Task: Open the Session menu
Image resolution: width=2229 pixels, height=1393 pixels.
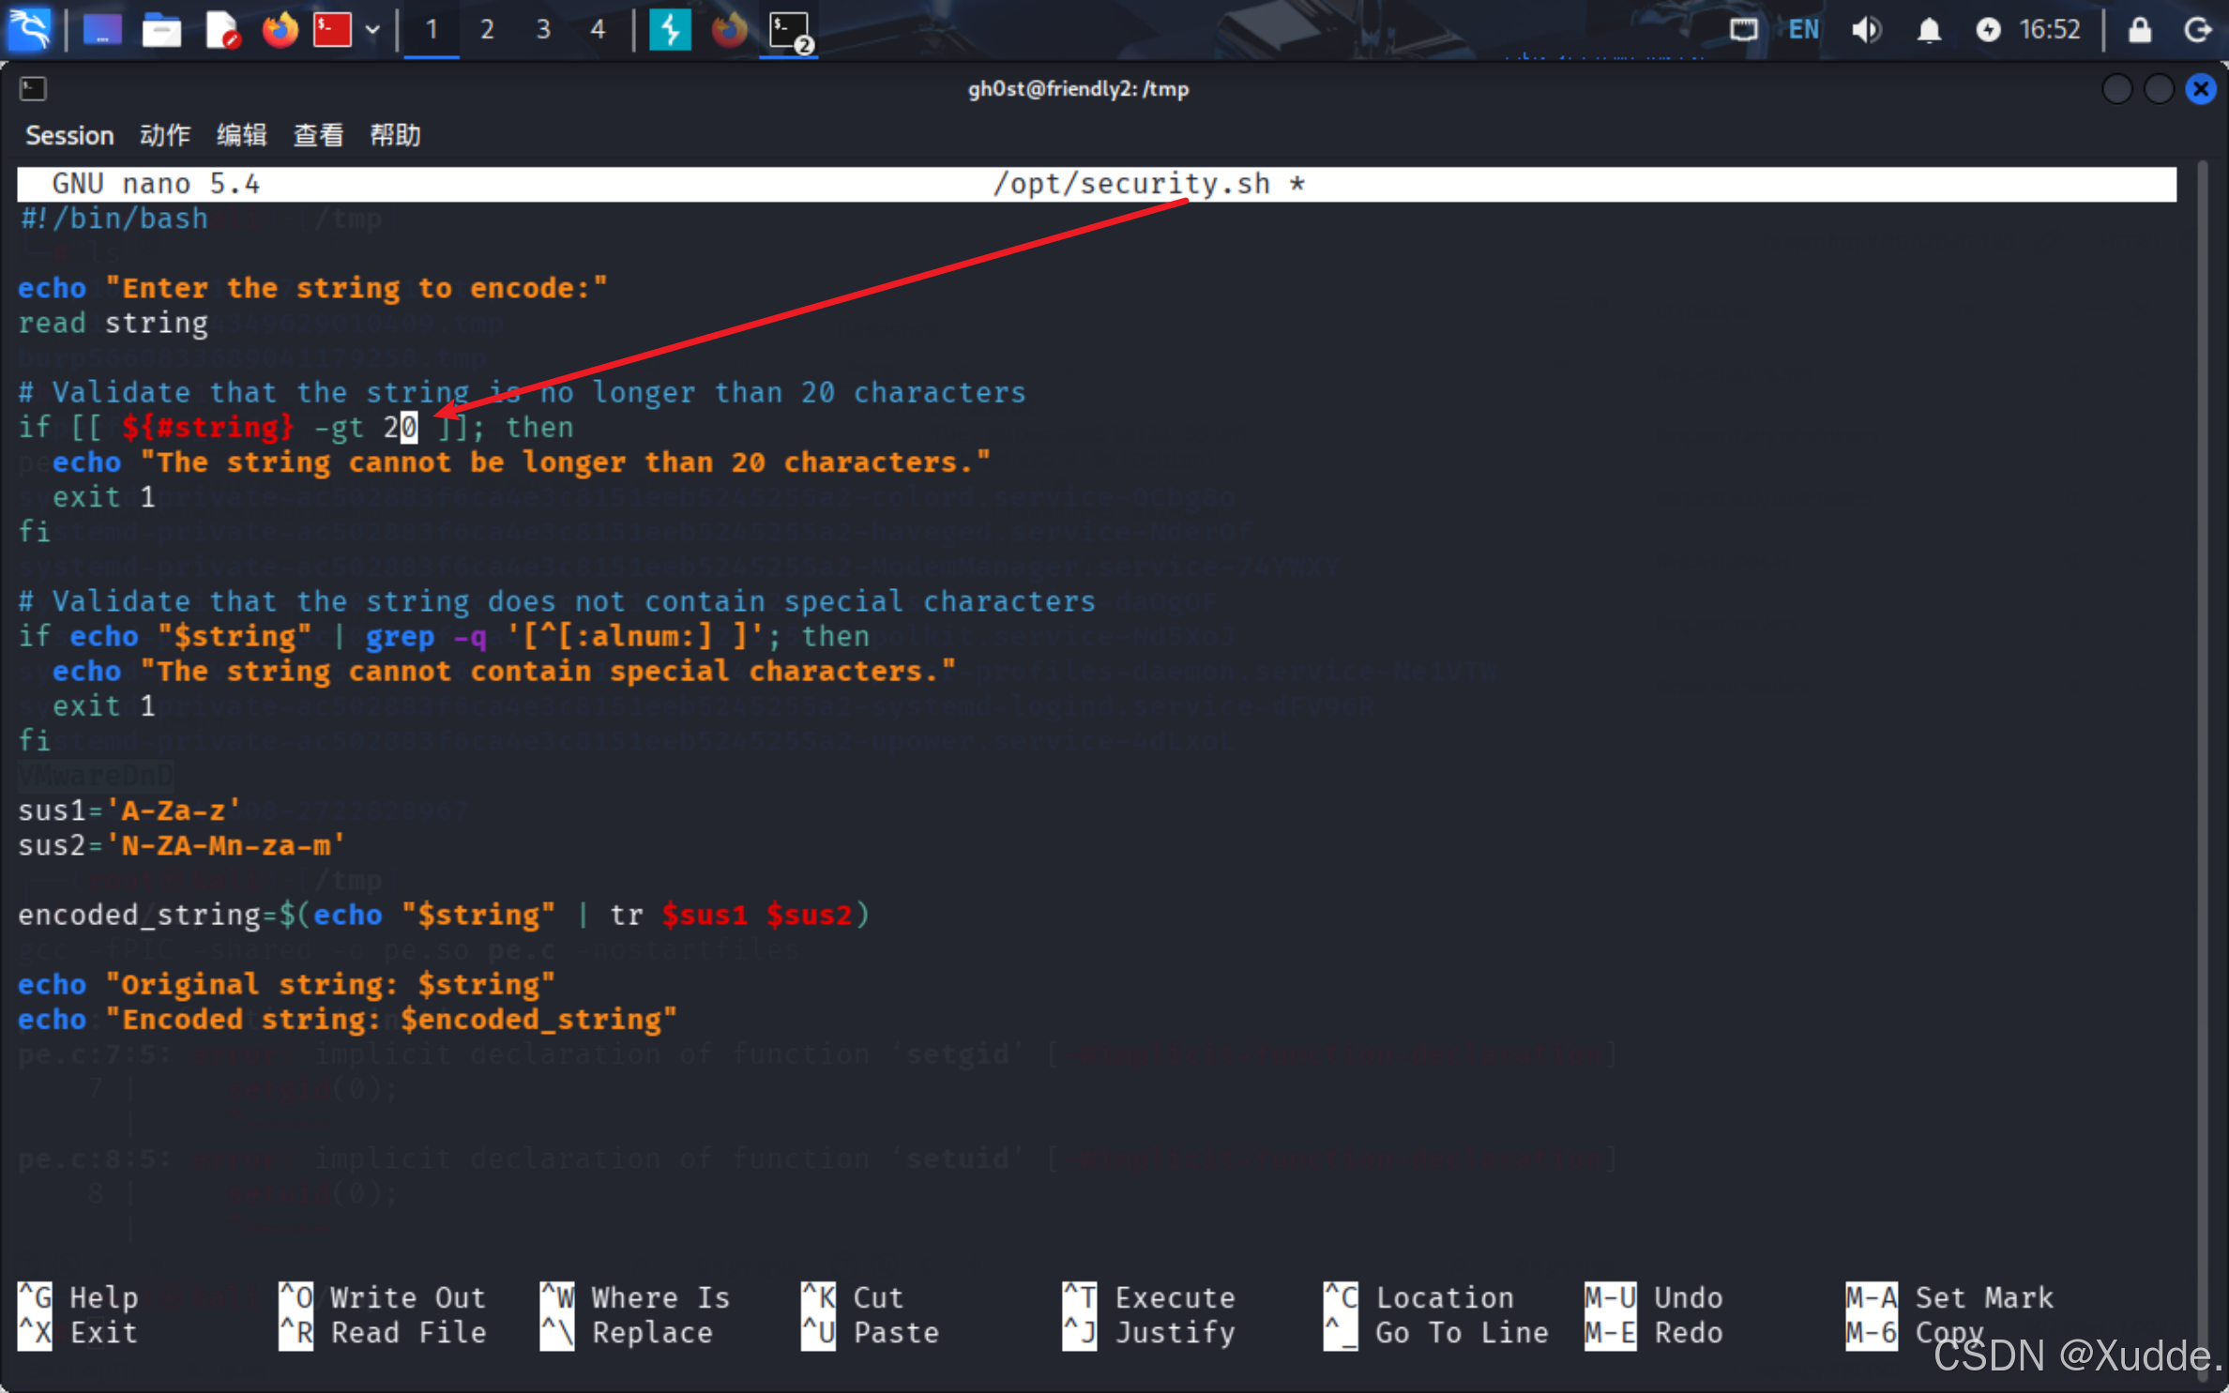Action: click(x=69, y=135)
